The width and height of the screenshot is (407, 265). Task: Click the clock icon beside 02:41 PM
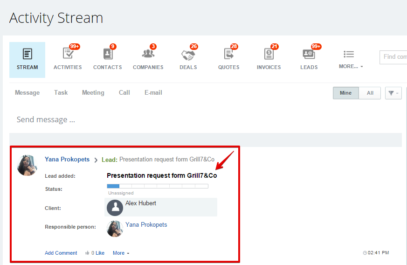coord(365,253)
